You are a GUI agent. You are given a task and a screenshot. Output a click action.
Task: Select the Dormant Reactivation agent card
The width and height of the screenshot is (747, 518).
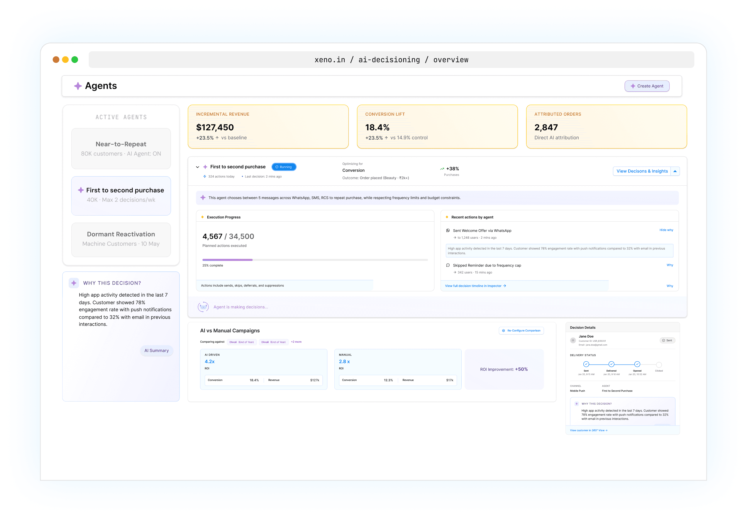(121, 240)
